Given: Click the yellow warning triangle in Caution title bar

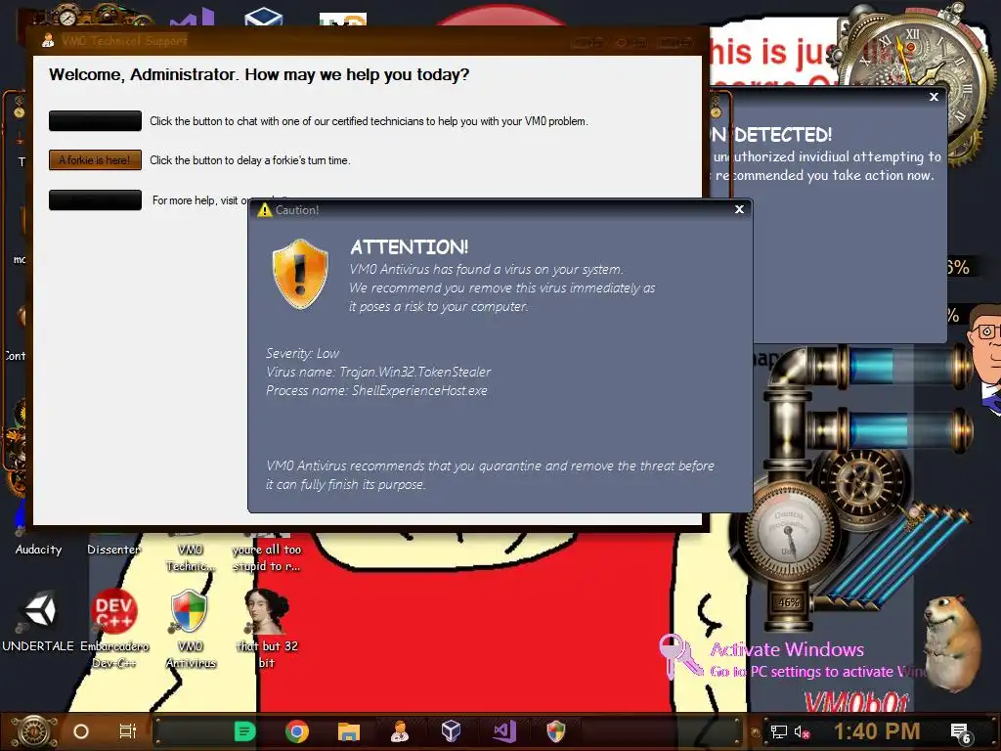Looking at the screenshot, I should [x=264, y=209].
